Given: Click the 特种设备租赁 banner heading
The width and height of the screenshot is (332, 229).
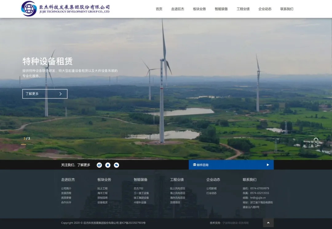Looking at the screenshot, I should (48, 61).
